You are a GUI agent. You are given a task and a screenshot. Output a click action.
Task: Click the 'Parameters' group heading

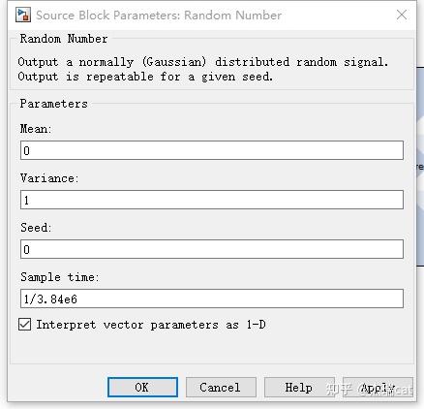click(53, 104)
